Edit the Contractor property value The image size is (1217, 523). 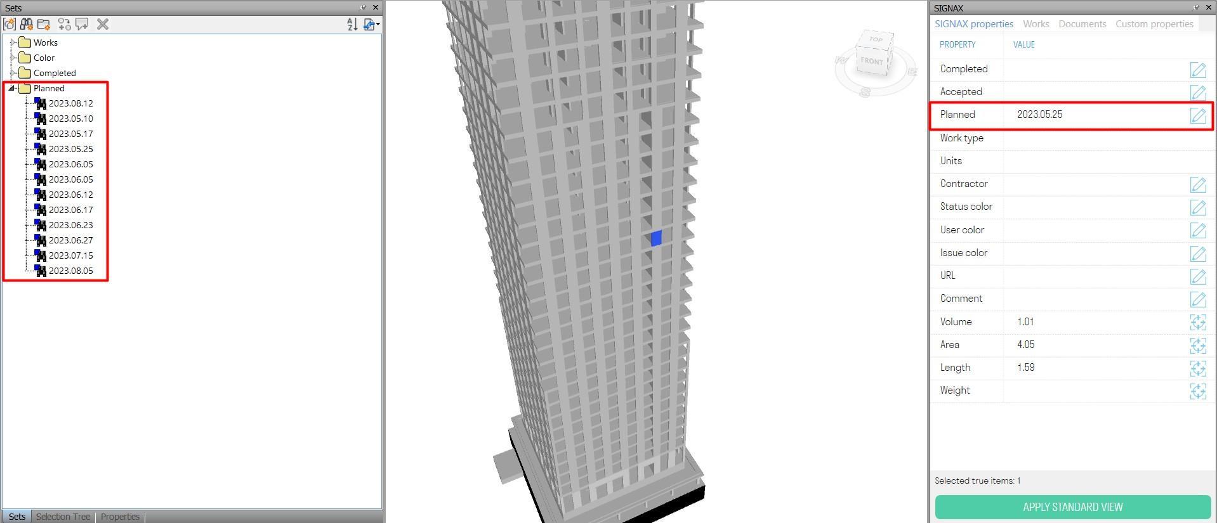click(x=1198, y=184)
